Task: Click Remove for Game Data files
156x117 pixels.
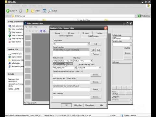Action: coord(96,54)
